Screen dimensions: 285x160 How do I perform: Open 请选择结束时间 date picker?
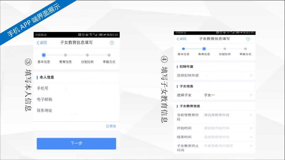click(217, 137)
